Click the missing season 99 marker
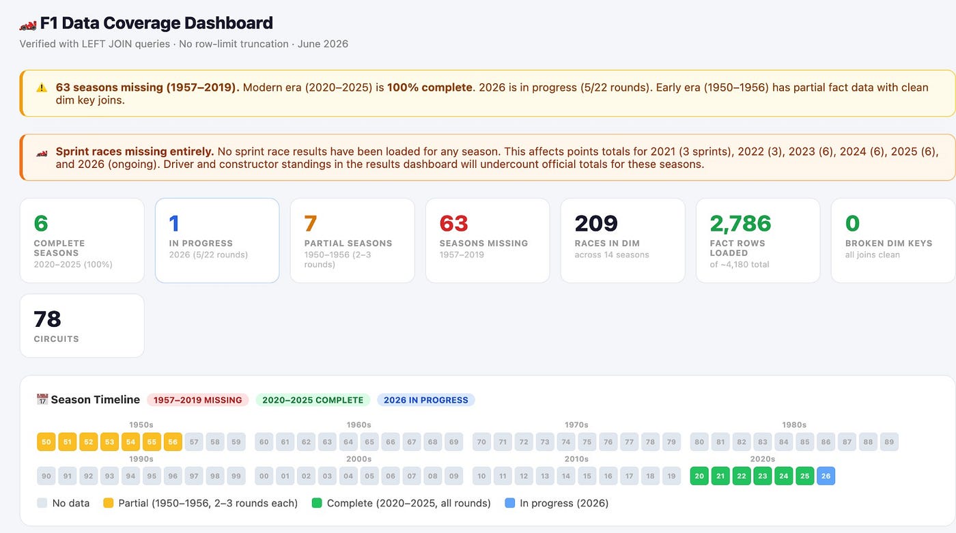The height and width of the screenshot is (533, 956). (x=236, y=476)
